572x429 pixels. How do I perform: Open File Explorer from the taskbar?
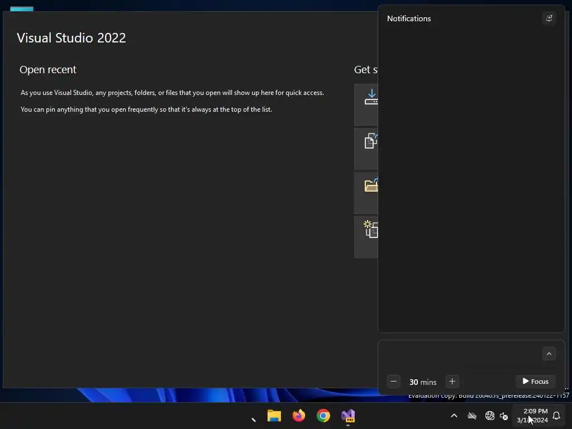(274, 416)
